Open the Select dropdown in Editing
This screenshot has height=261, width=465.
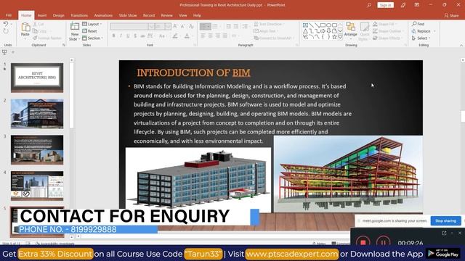click(x=421, y=38)
